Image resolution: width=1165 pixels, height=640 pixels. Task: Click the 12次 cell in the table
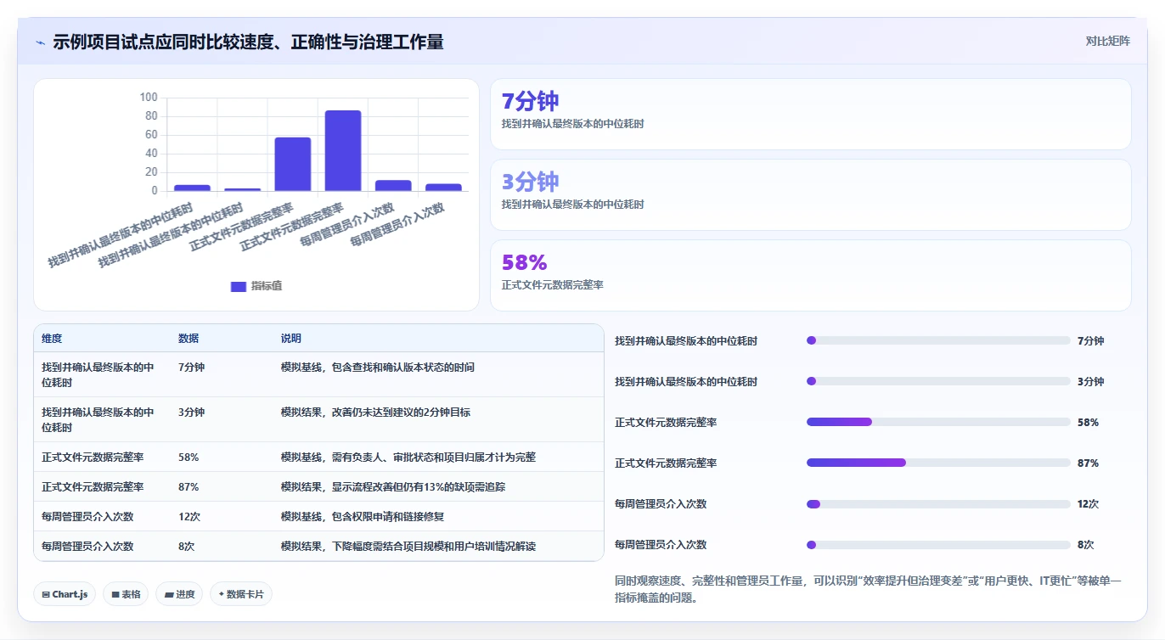pos(189,516)
